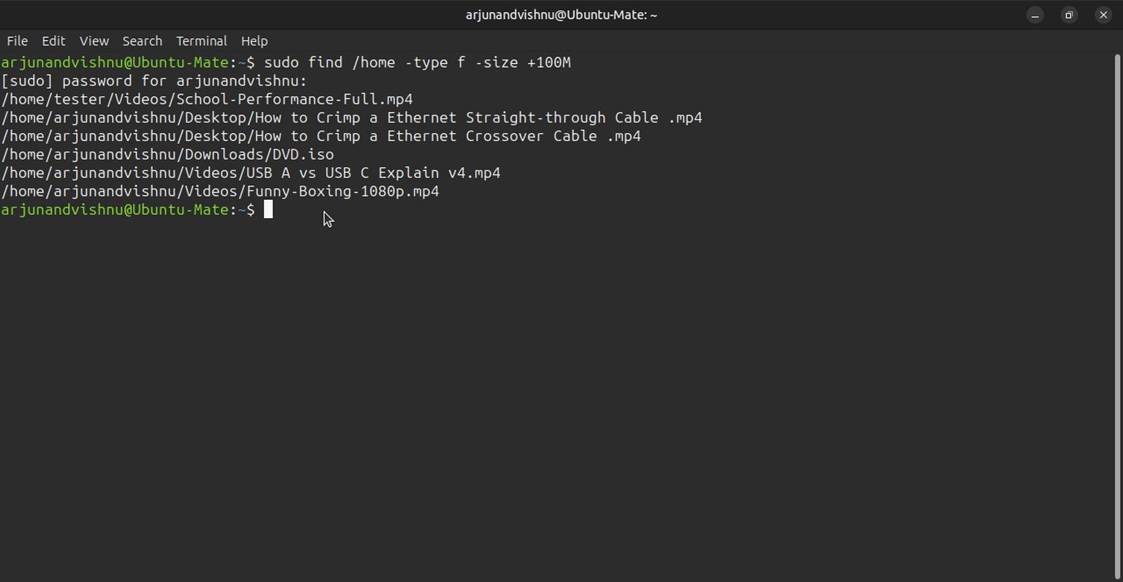Click the Funny-Boxing-1080p.mp4 path

point(220,191)
